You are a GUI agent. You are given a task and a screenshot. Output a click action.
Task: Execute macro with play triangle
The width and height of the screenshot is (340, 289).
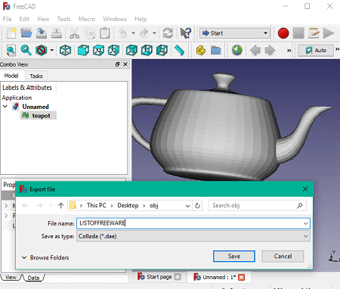pos(329,33)
